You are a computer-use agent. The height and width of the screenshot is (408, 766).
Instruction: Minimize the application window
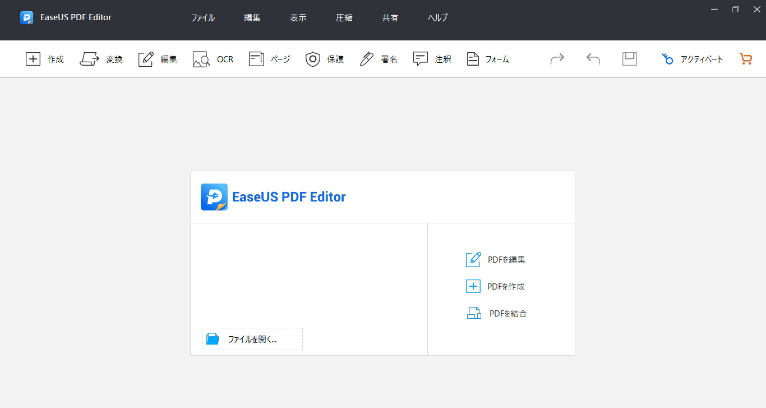[714, 9]
